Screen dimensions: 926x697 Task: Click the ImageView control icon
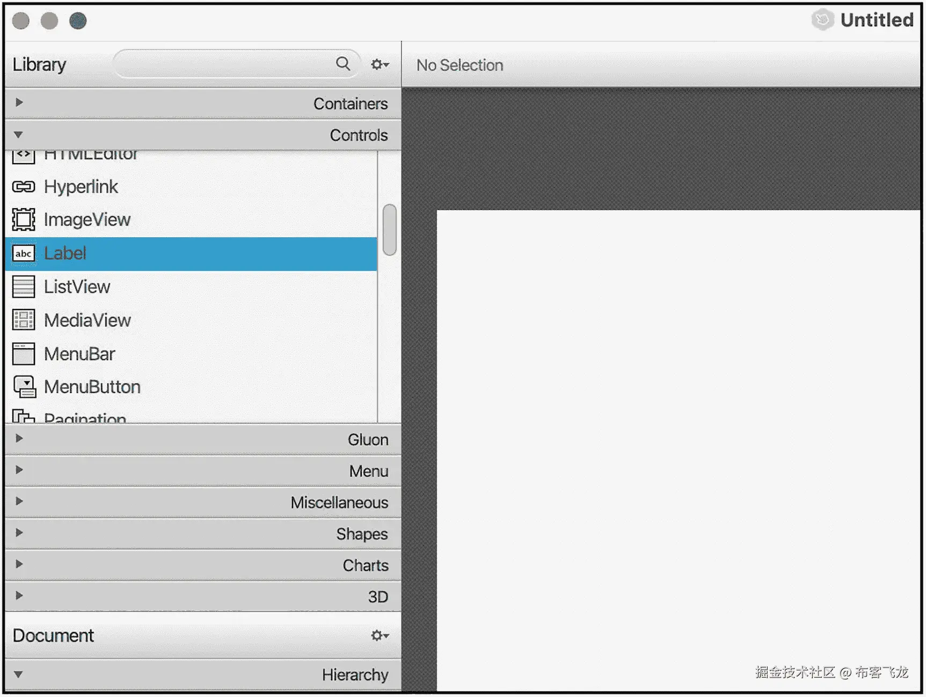click(x=24, y=219)
